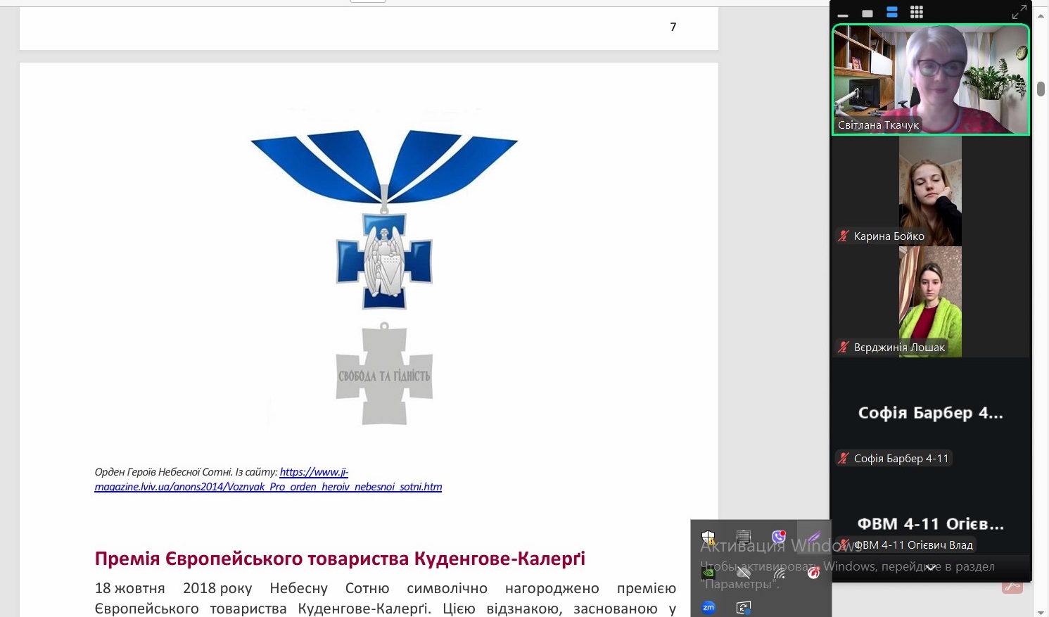Click the Wi-Fi signal tray icon
Image resolution: width=1049 pixels, height=617 pixels.
click(x=779, y=573)
